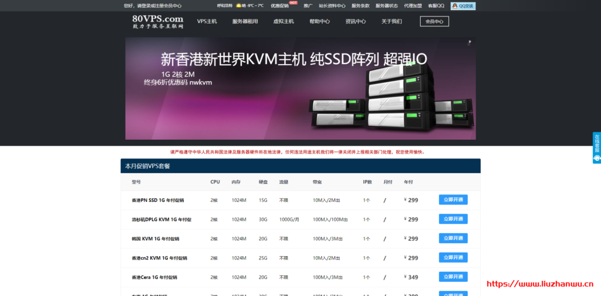Click the 会员中心 button
The width and height of the screenshot is (601, 296).
[x=434, y=22]
